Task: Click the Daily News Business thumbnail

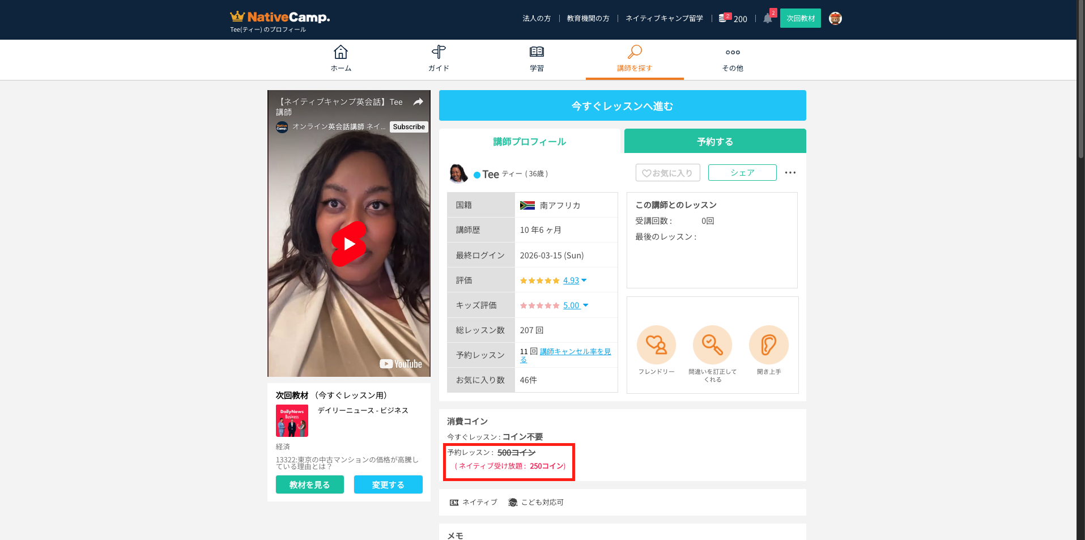Action: 292,420
